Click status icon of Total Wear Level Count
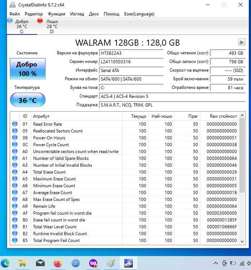Screen dimensions: 251x270 (15, 227)
